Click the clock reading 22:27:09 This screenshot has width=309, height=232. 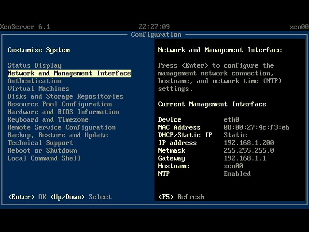click(x=154, y=27)
